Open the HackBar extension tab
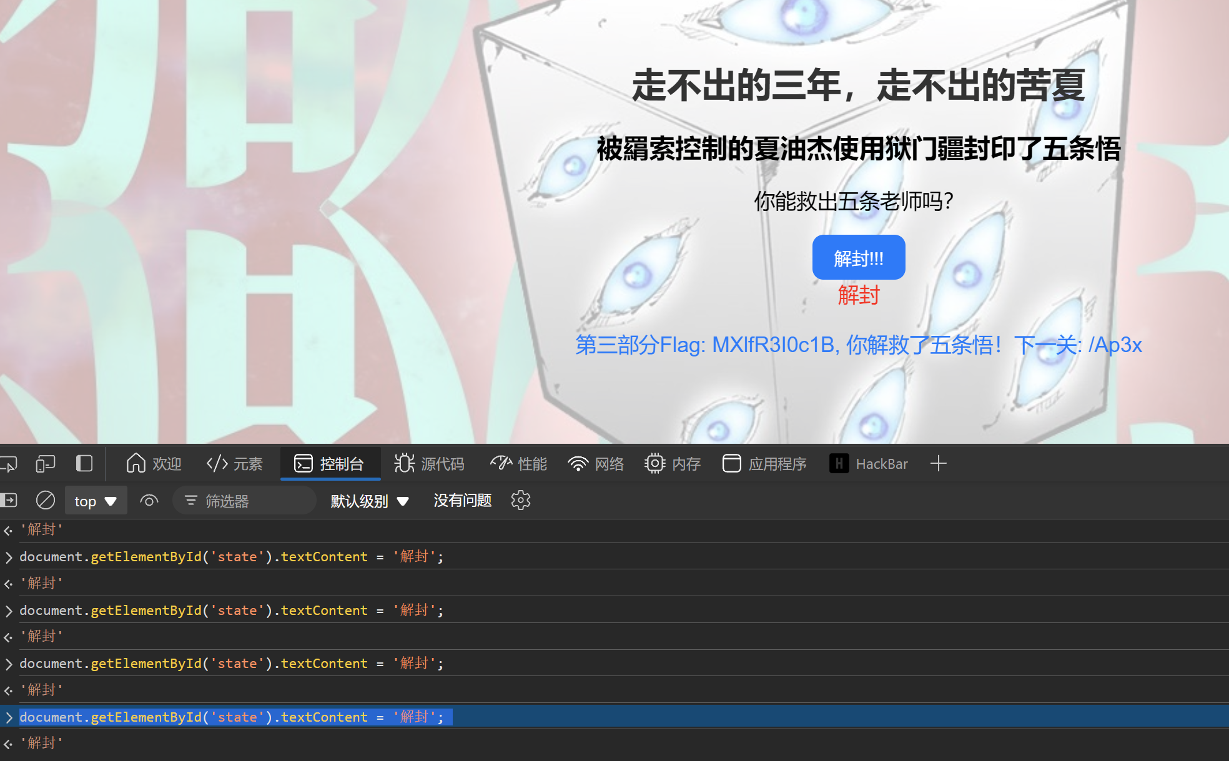1229x761 pixels. point(869,464)
